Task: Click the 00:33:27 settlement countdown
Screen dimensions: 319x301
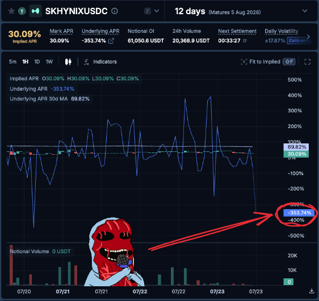Action: click(x=229, y=41)
